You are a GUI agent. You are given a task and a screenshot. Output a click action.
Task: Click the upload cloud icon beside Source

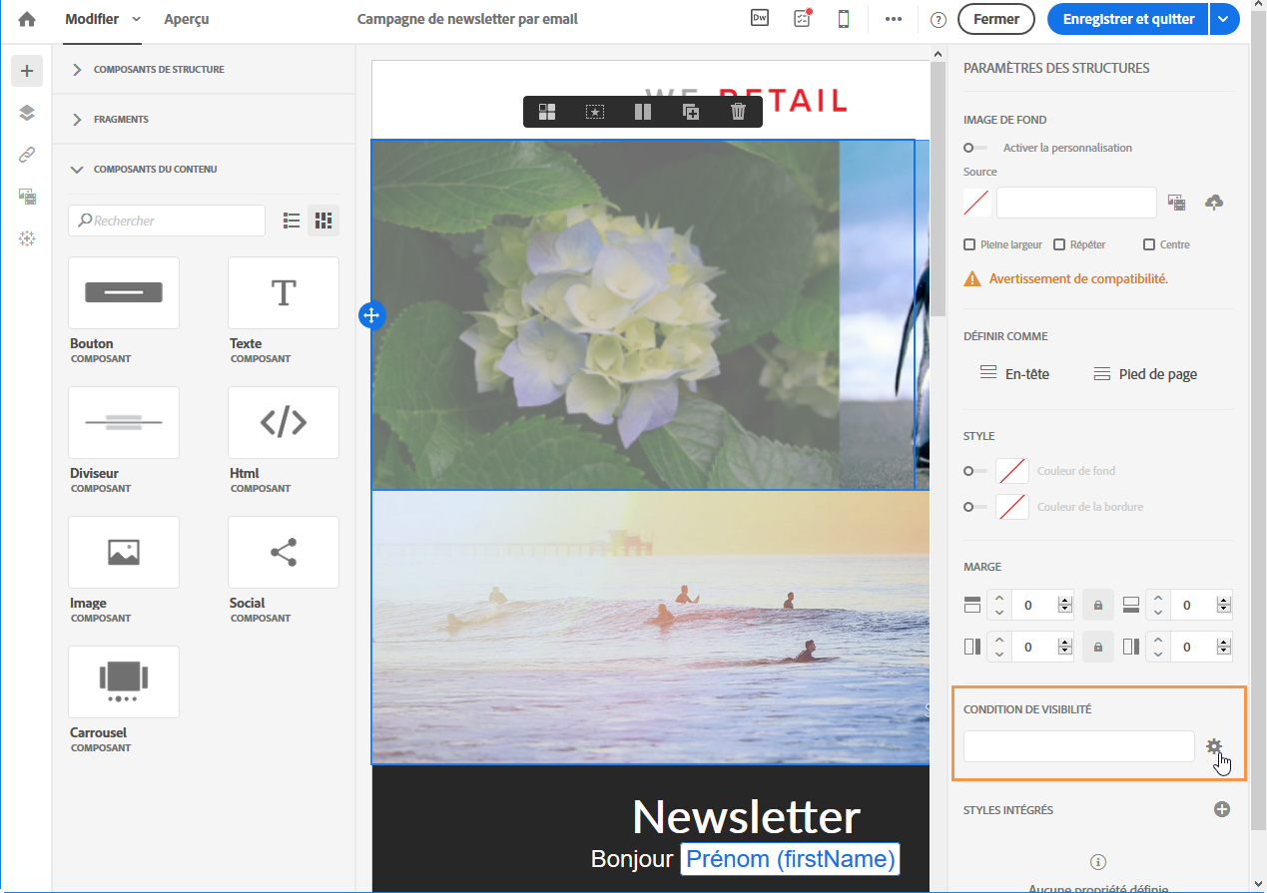1214,203
